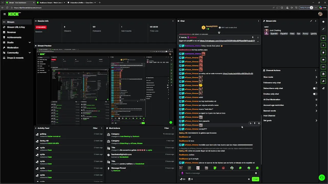Viewport: 328px width, 184px height.
Task: Open new browser tab
Action: 100,3
